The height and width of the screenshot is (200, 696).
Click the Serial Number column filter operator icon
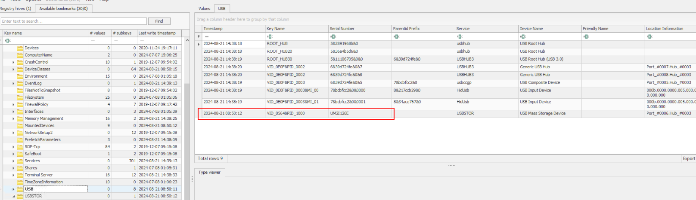pyautogui.click(x=333, y=36)
